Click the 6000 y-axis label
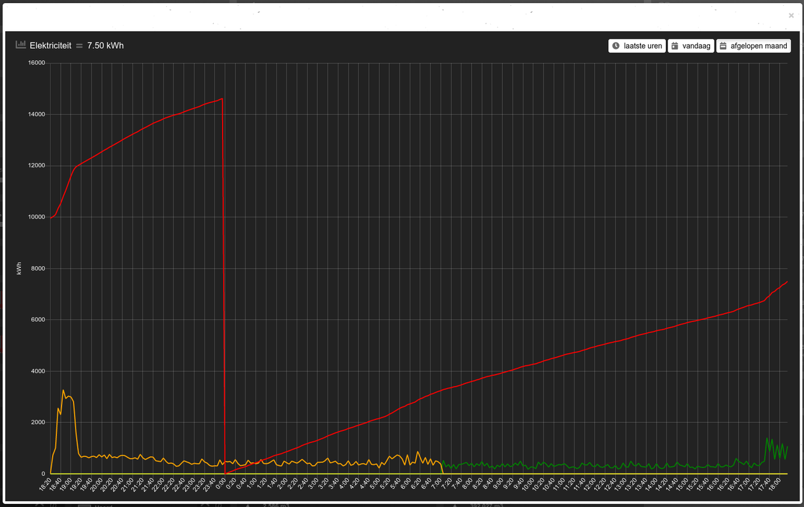This screenshot has height=507, width=804. coord(37,319)
